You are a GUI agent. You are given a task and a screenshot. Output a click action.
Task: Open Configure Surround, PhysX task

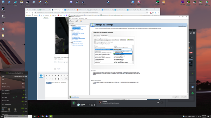coord(78,29)
